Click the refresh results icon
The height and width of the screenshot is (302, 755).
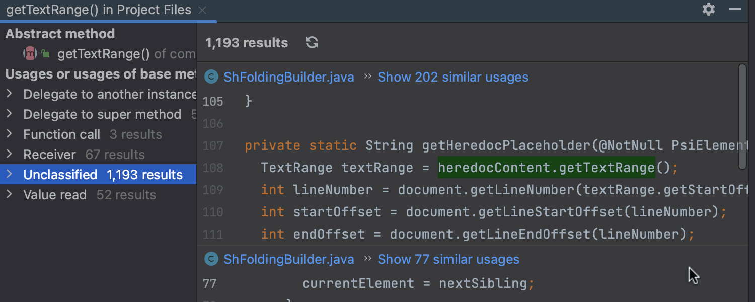312,43
